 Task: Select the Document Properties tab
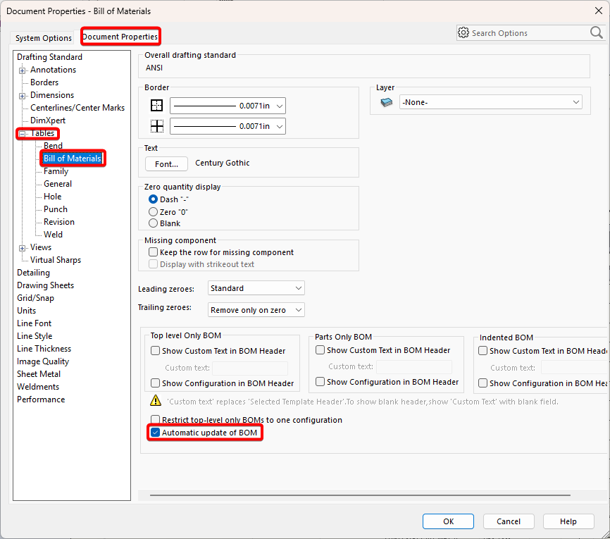(x=120, y=37)
